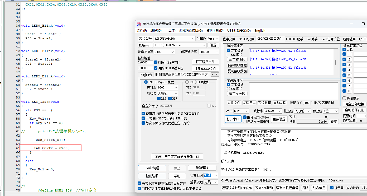The height and width of the screenshot is (196, 367).
Task: Switch to the USB-HID助手 tab
Action: [x=294, y=39]
